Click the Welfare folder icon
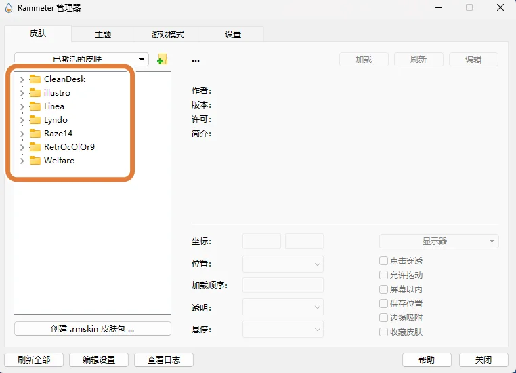The height and width of the screenshot is (373, 516). tap(35, 161)
